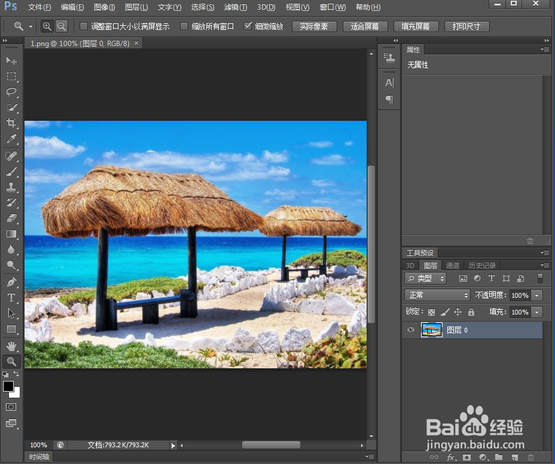Create a new layer group
The width and height of the screenshot is (555, 464).
(499, 457)
